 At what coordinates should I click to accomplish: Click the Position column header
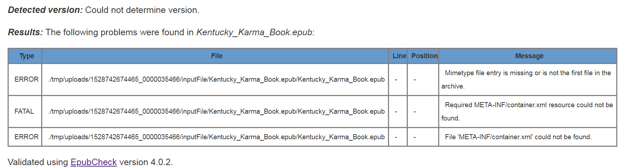click(424, 56)
